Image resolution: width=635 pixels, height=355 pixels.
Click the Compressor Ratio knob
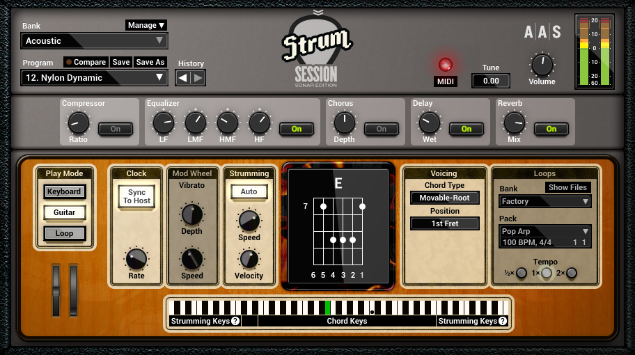(78, 123)
